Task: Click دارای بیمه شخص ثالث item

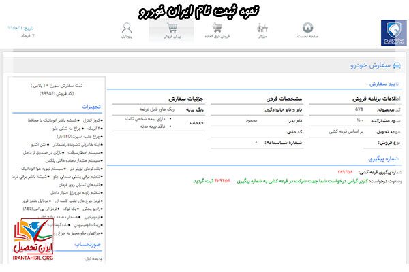Action: [145, 119]
